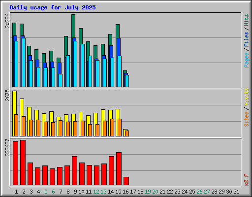The image size is (252, 197).
Task: Click the yellow "Visits" legend label
Action: 247,97
